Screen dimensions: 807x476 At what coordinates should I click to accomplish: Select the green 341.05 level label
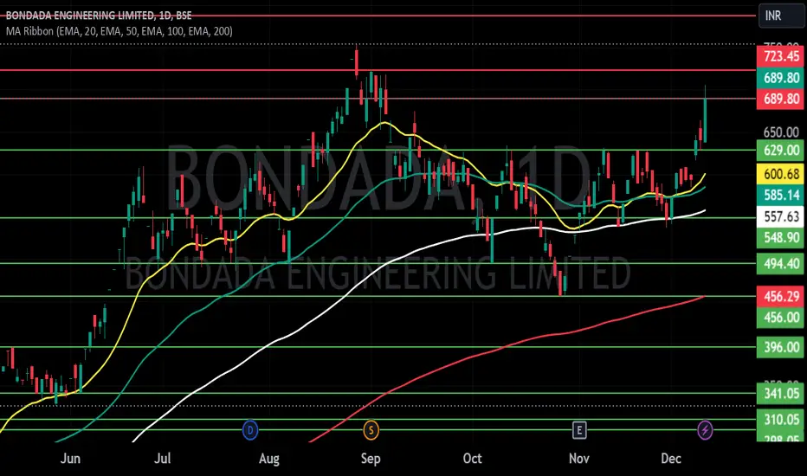coord(780,394)
